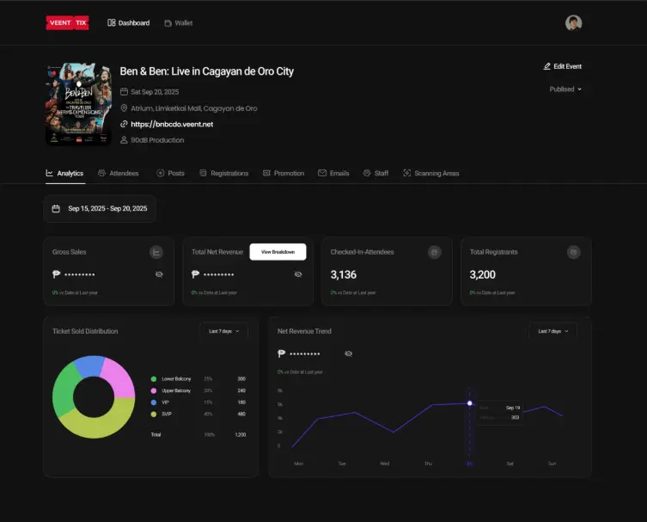Click the pink Upper Balcony legend dot

(x=154, y=390)
